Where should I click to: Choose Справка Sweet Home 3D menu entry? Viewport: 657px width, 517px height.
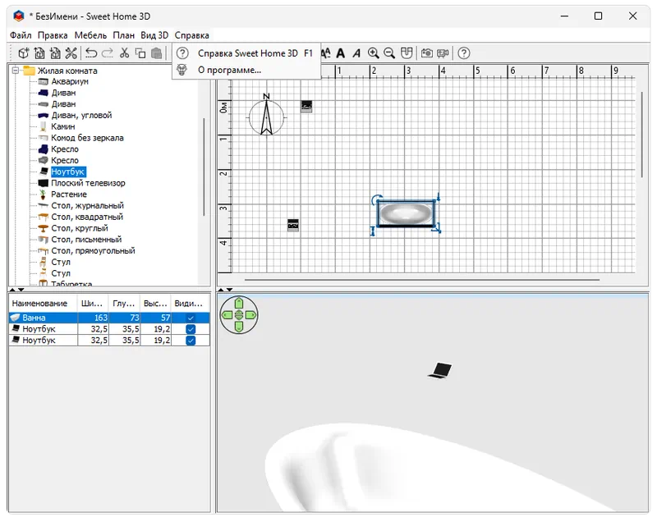[246, 53]
